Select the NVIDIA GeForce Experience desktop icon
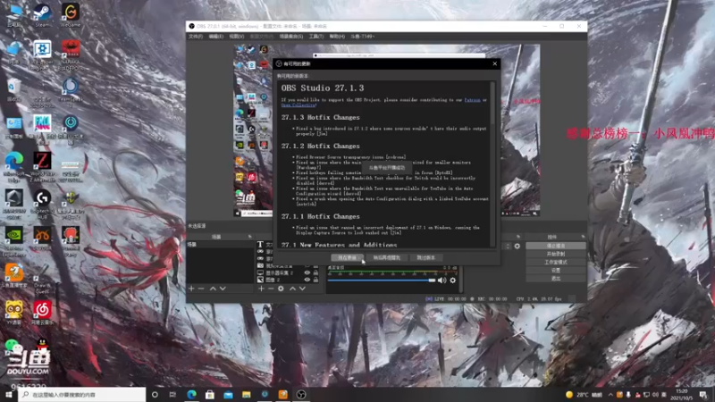The image size is (715, 402). 14,241
